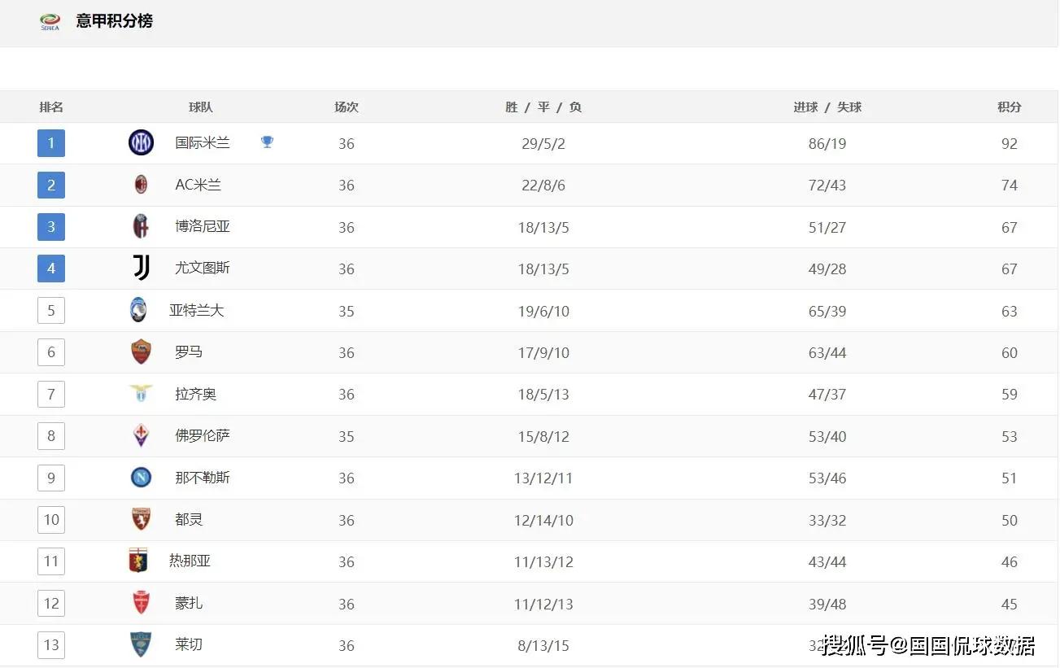Click the Fiorentina club crest

pyautogui.click(x=141, y=435)
